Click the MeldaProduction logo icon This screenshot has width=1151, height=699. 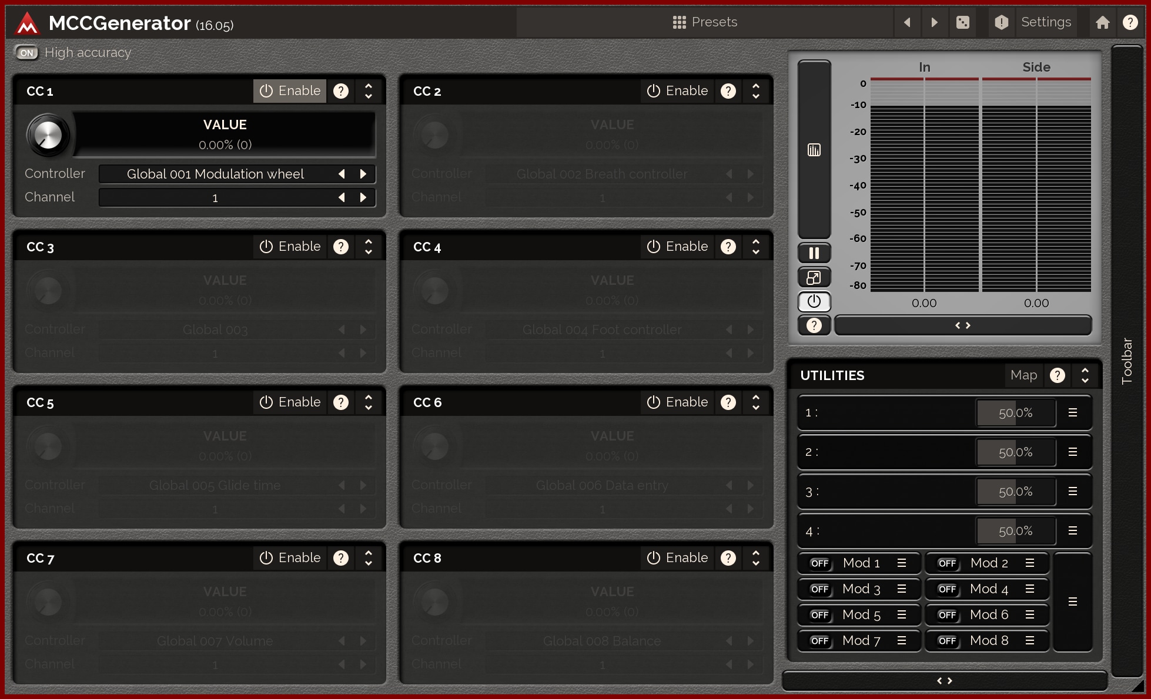click(x=27, y=23)
